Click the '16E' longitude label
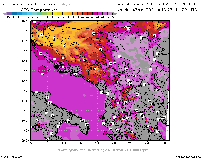This screenshot has width=206, height=159. [48, 143]
